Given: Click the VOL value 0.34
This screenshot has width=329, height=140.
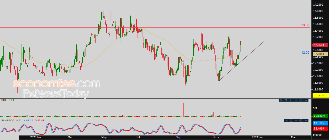Looking at the screenshot, I should coord(11,100).
